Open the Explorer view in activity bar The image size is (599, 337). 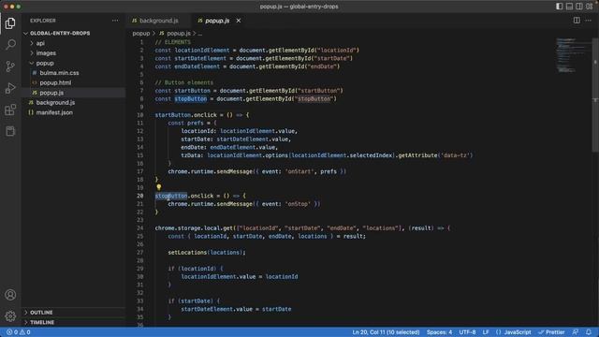(10, 23)
